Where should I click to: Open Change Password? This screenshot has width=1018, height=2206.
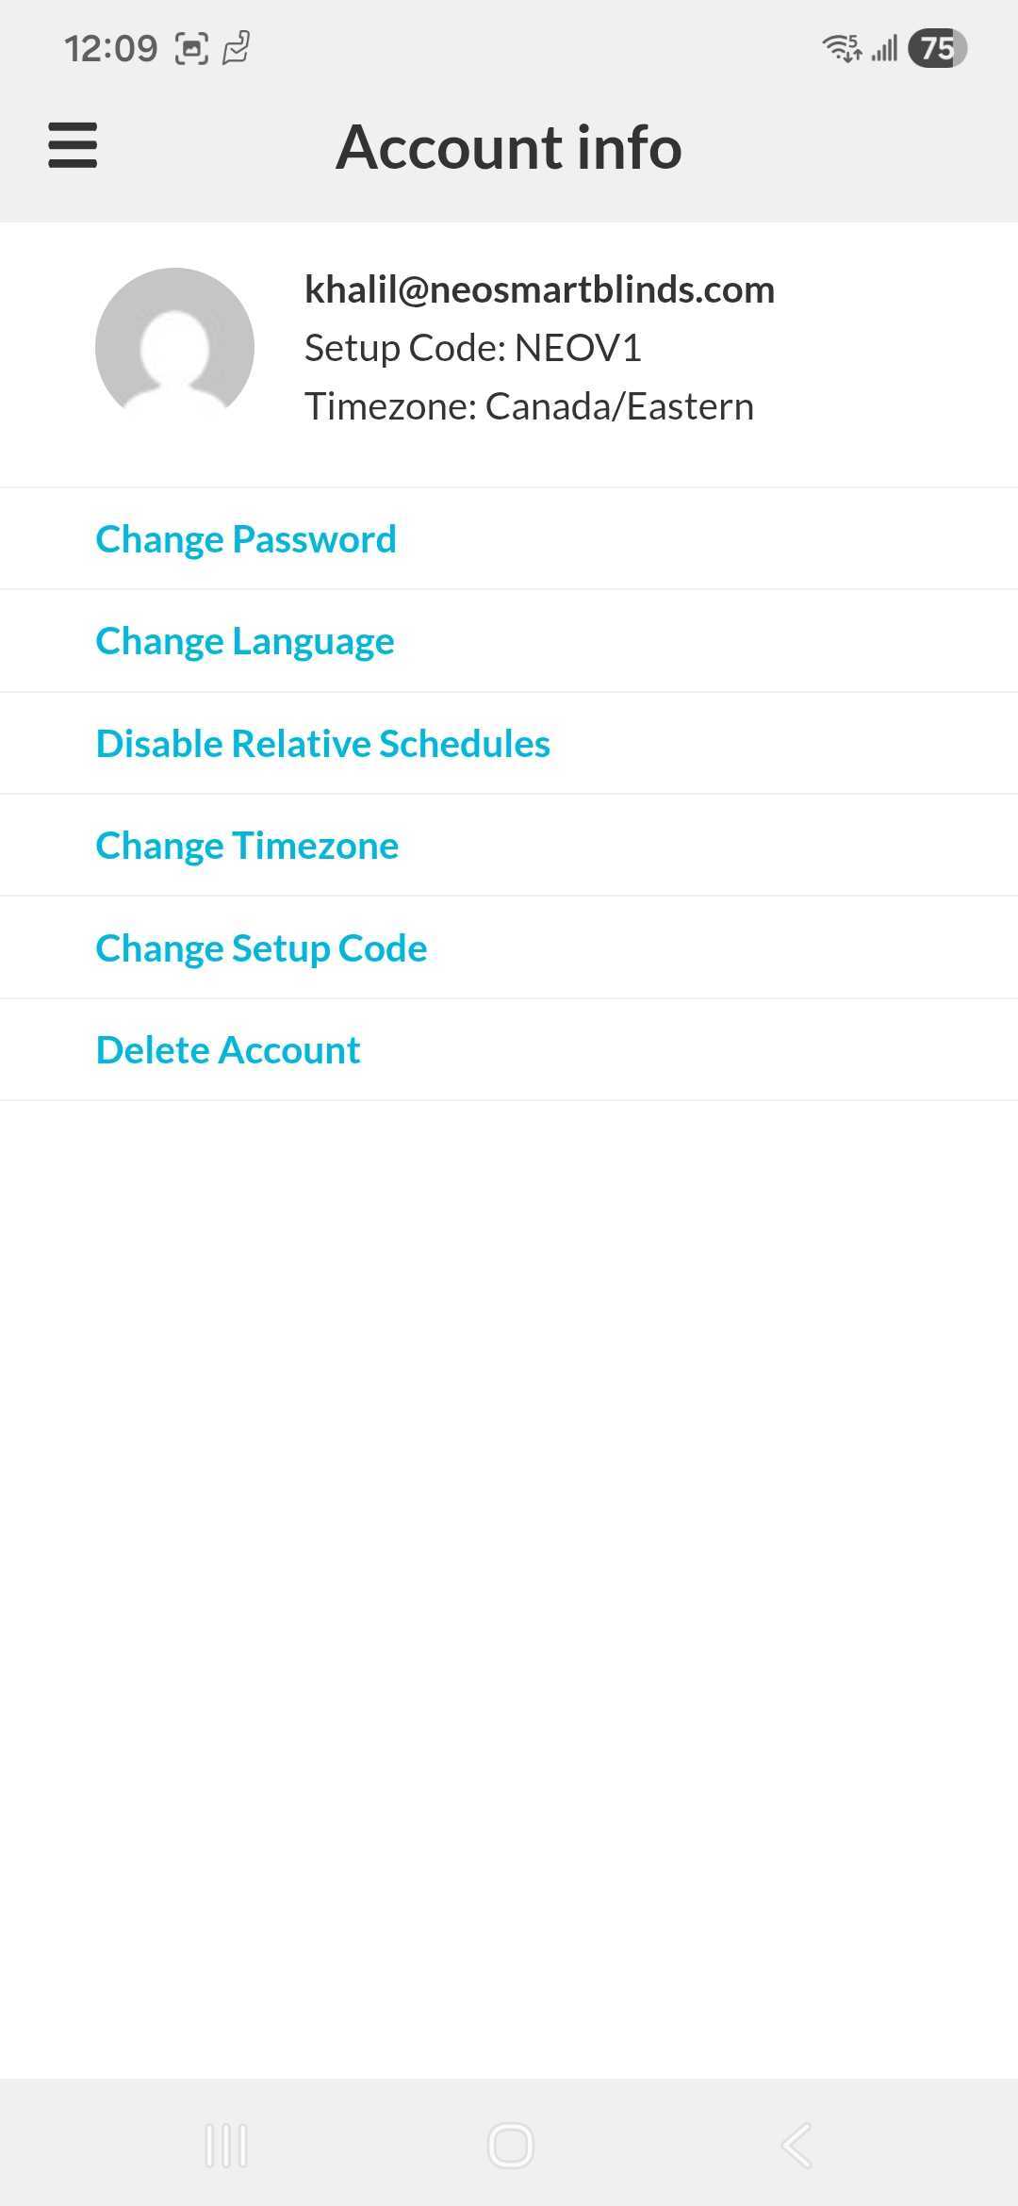246,539
